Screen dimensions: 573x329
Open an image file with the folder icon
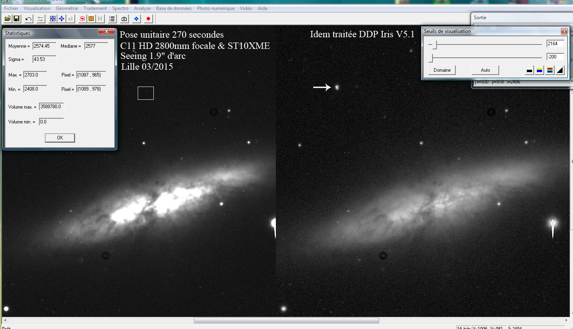[7, 18]
